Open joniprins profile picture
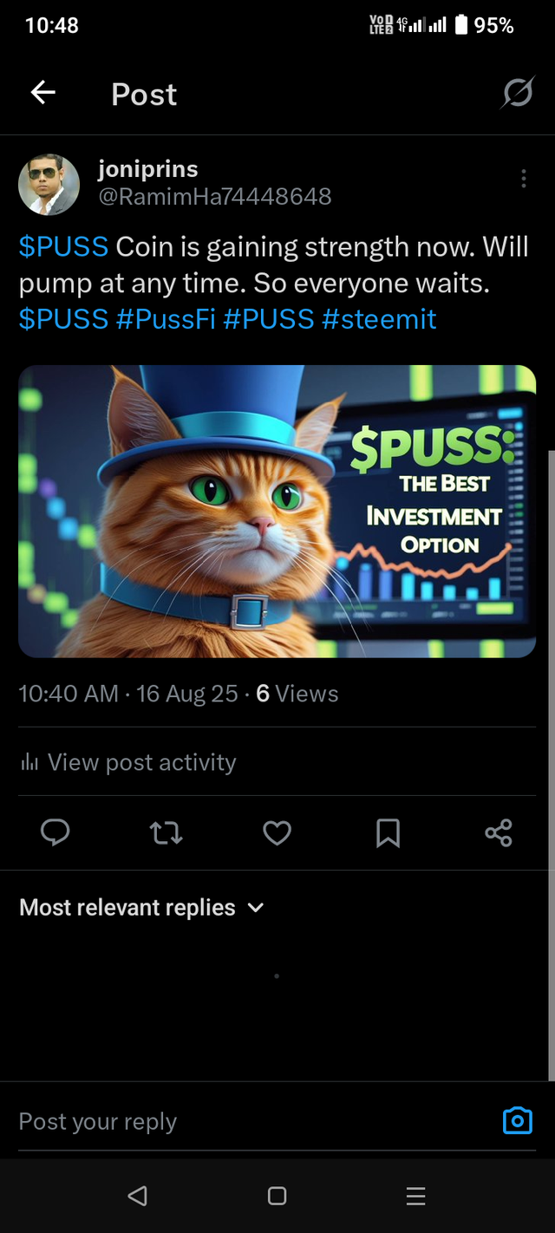This screenshot has height=1233, width=555. 49,185
